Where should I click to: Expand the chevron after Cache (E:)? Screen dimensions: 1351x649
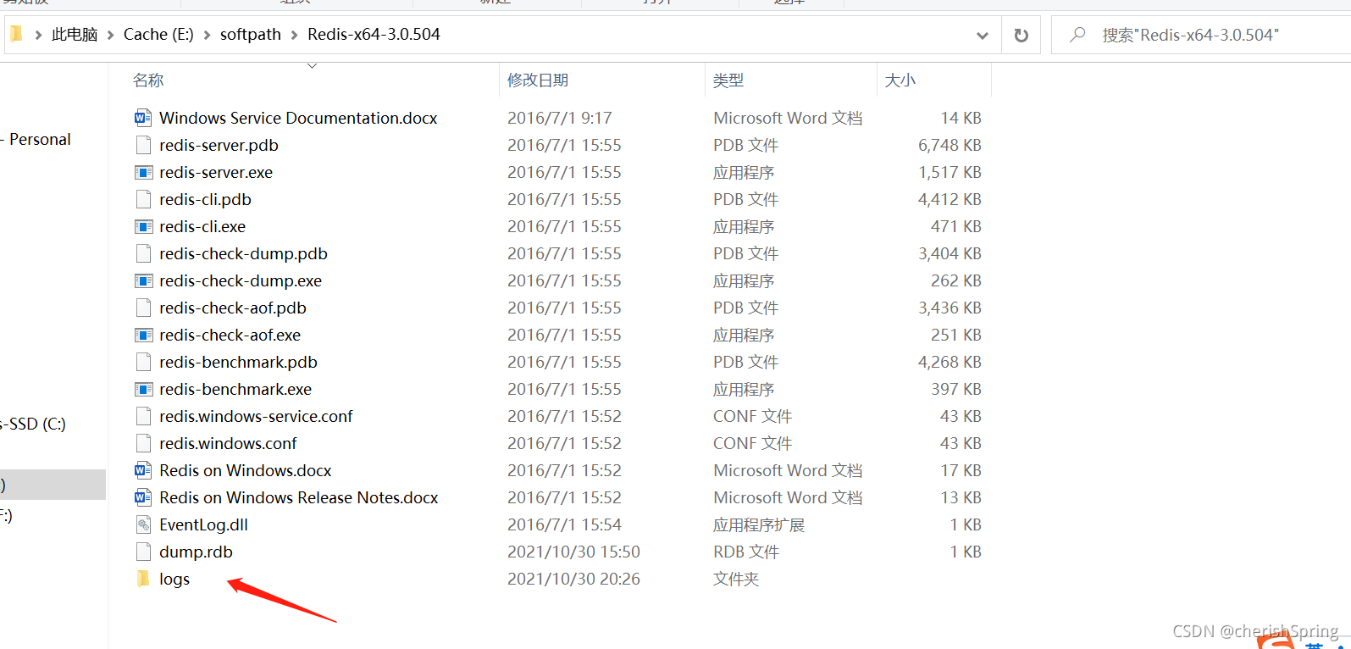click(207, 35)
